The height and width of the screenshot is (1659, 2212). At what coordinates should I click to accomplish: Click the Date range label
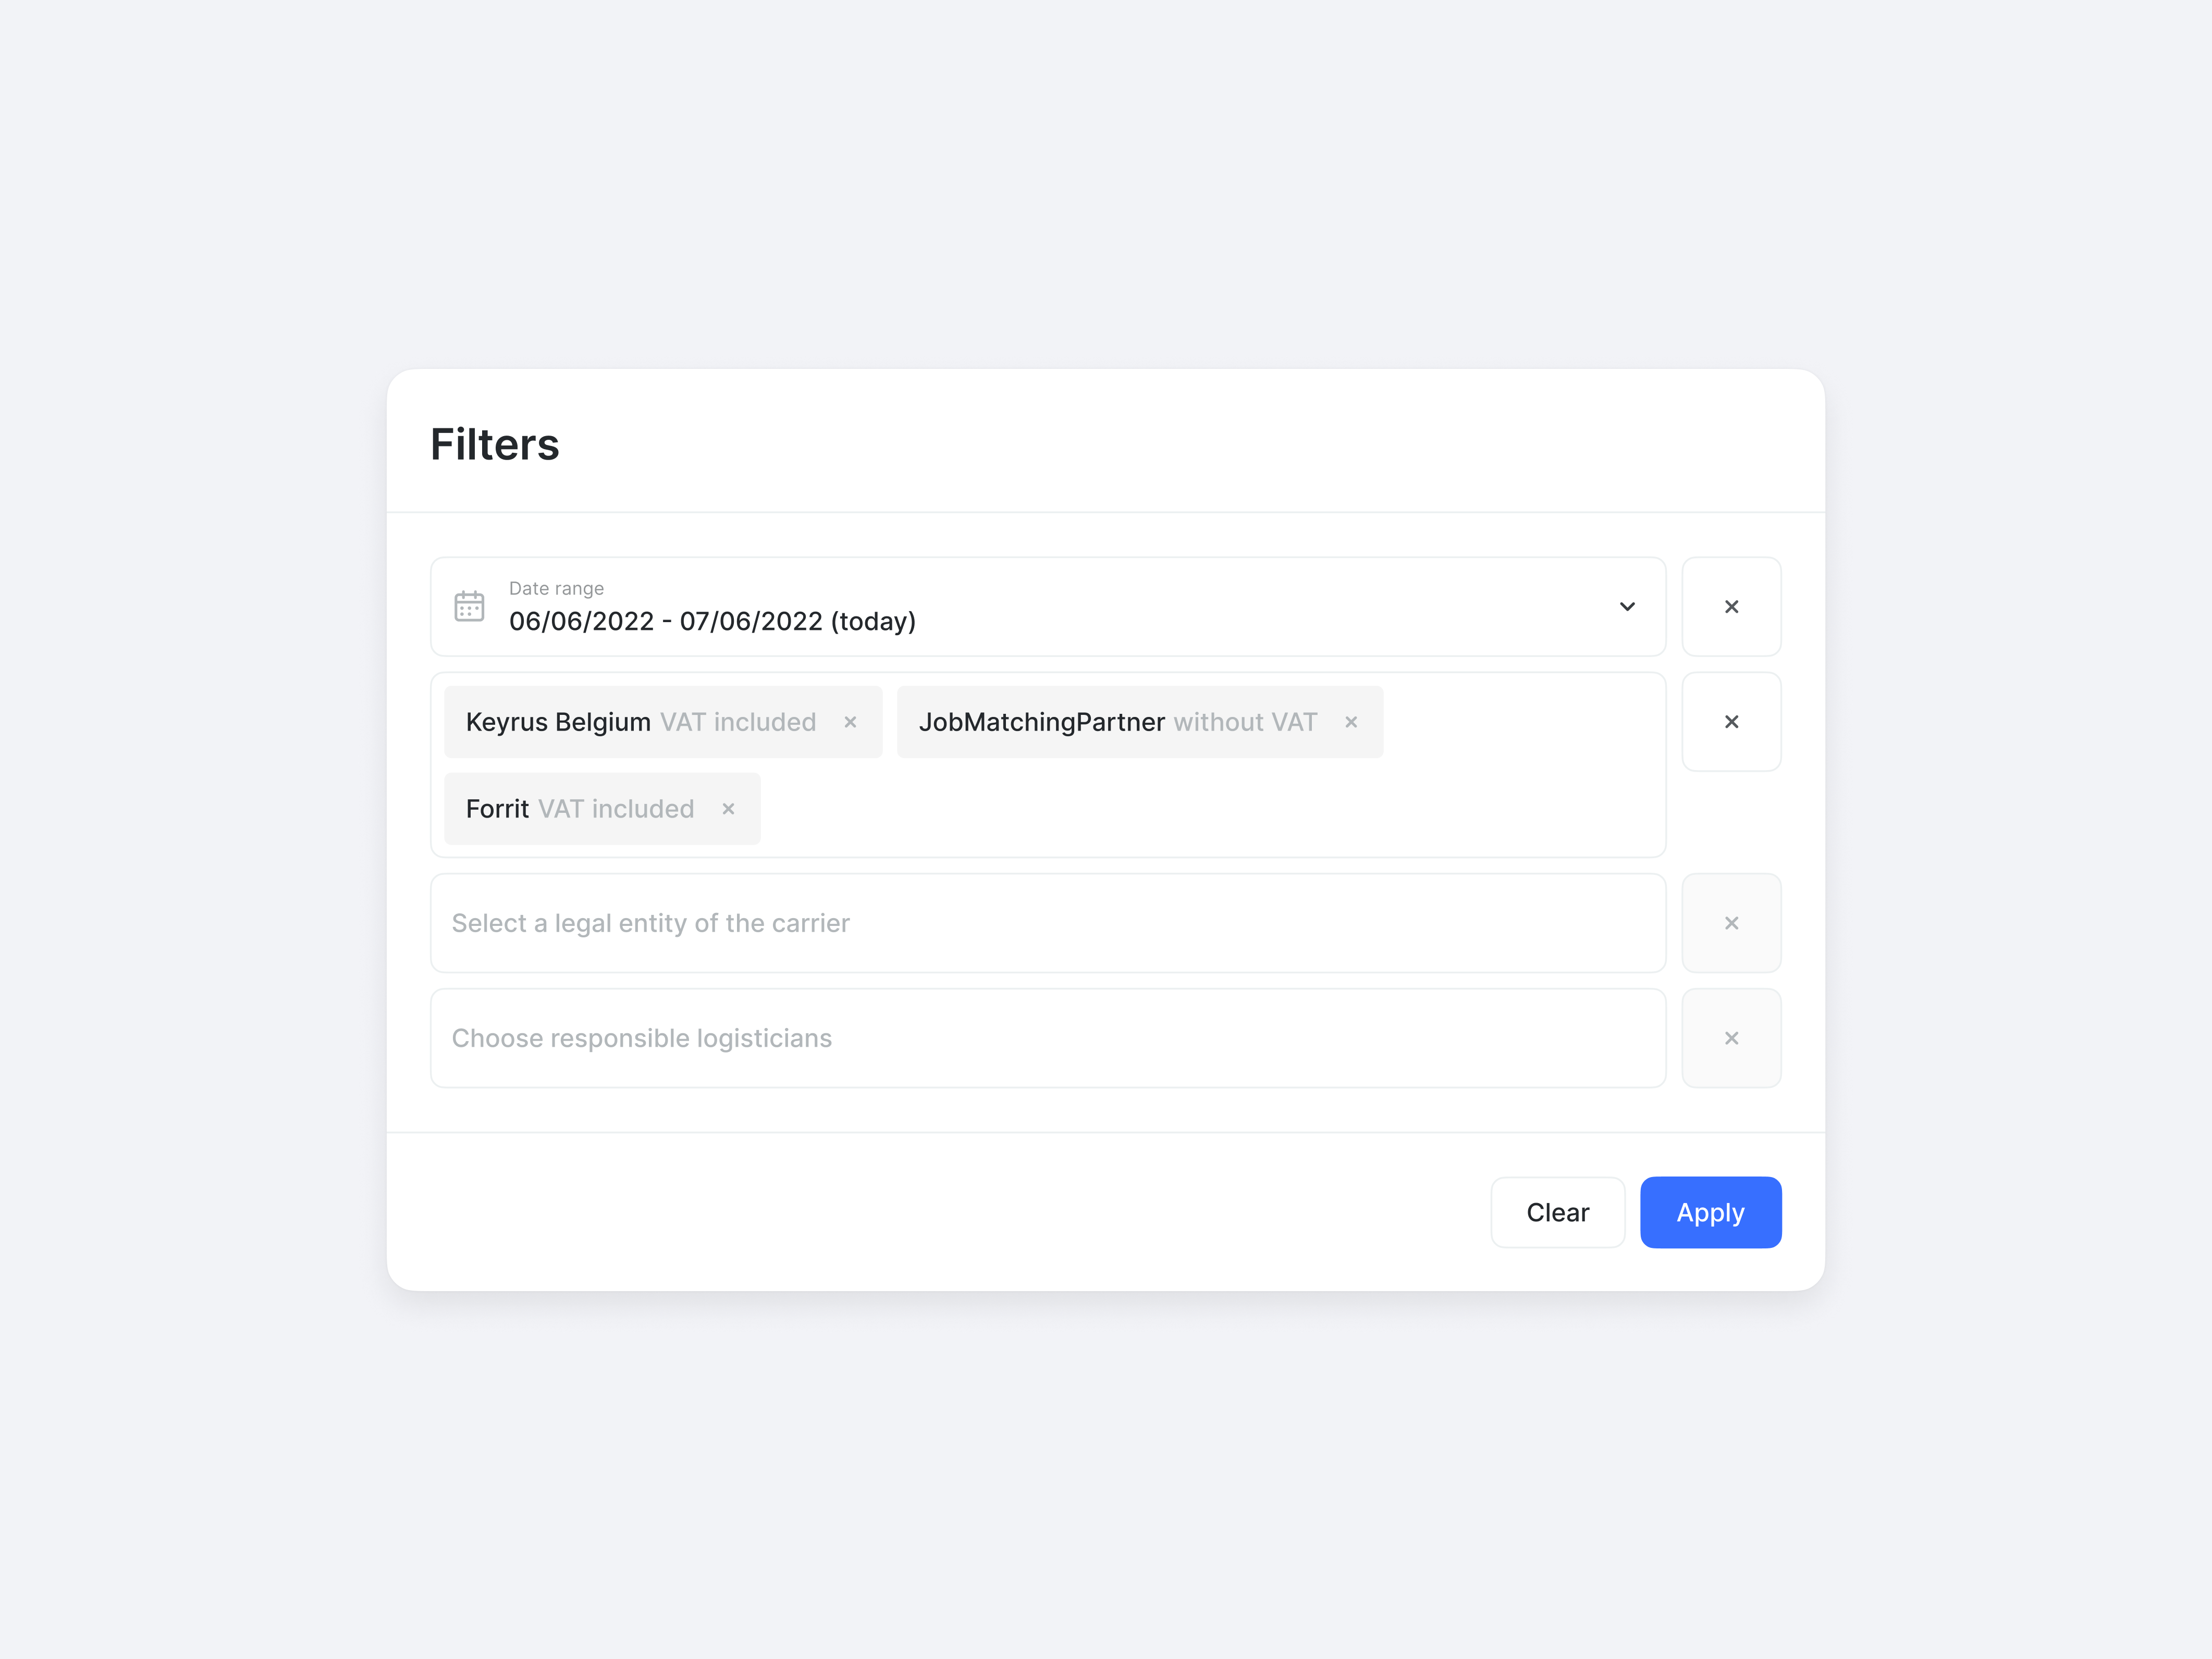[556, 588]
